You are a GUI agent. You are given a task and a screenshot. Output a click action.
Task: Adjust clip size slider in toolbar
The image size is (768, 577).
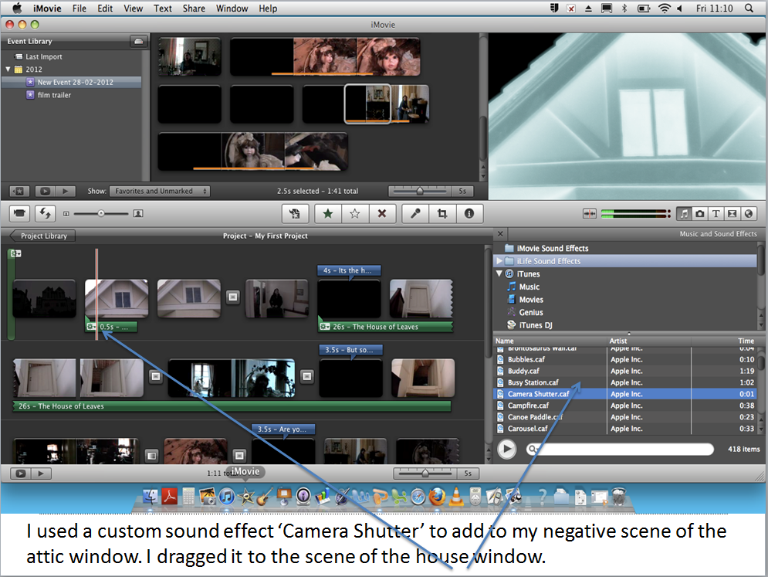[x=101, y=213]
